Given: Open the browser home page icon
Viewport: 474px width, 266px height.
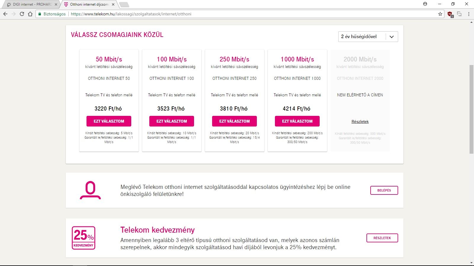Looking at the screenshot, I should click(30, 14).
